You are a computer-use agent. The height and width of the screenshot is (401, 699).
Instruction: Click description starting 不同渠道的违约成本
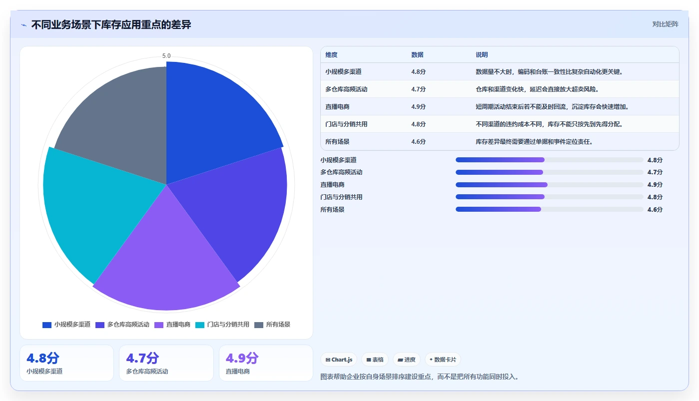pos(549,124)
